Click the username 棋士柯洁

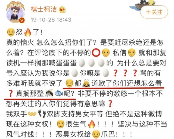(x=44, y=9)
